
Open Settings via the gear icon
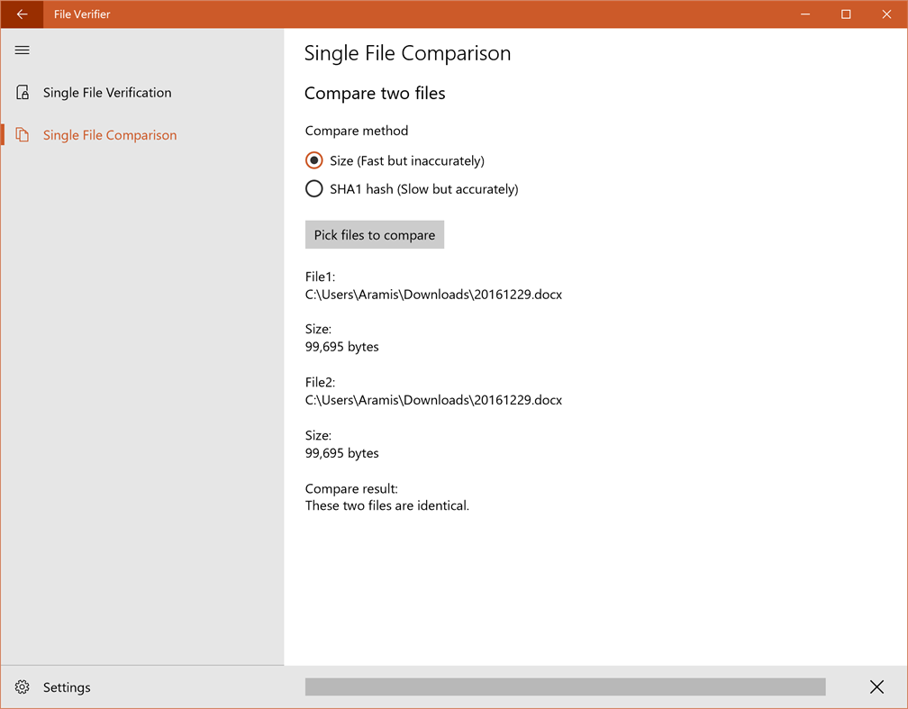21,686
